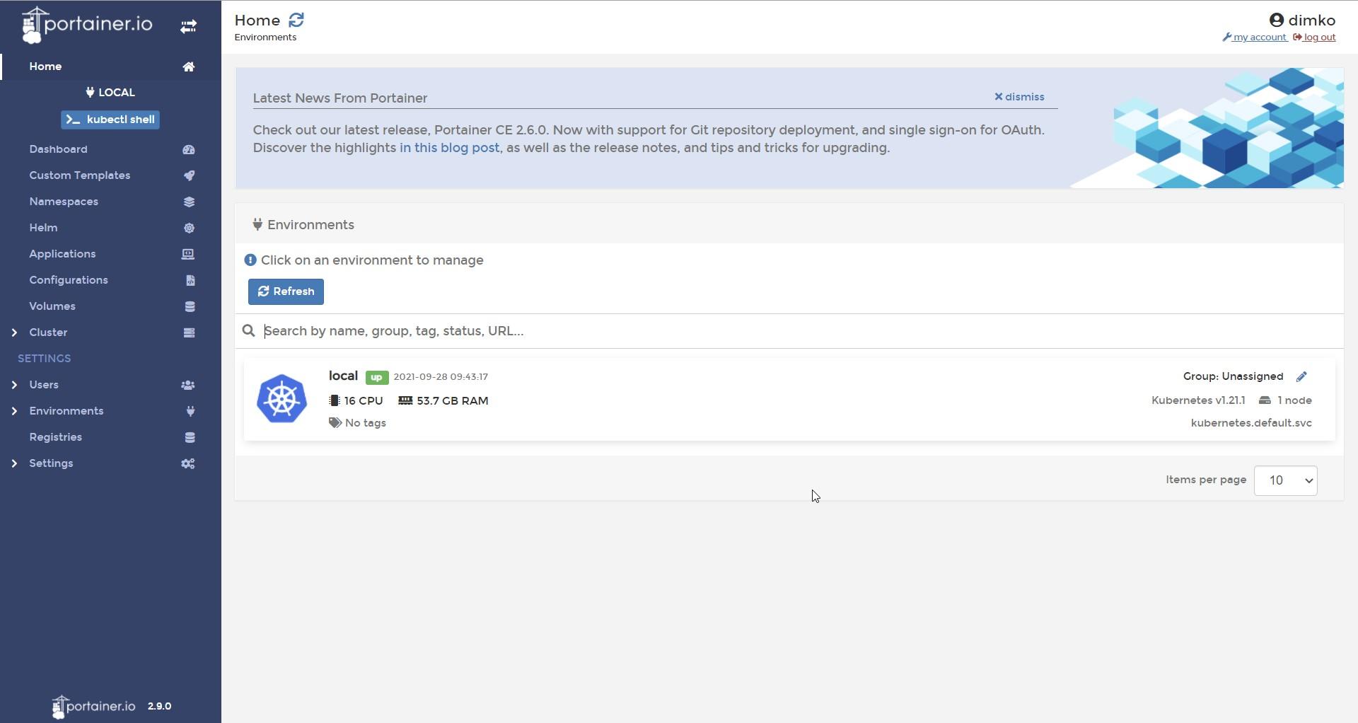Click the search magnifier icon
The image size is (1358, 723).
pos(248,330)
